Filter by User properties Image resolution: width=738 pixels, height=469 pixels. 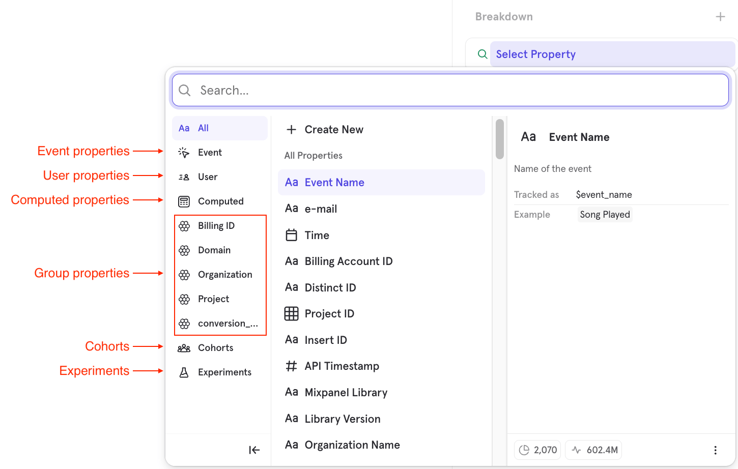pyautogui.click(x=220, y=177)
